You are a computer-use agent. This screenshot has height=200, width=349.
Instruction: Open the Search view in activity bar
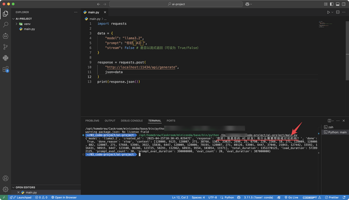[6, 25]
